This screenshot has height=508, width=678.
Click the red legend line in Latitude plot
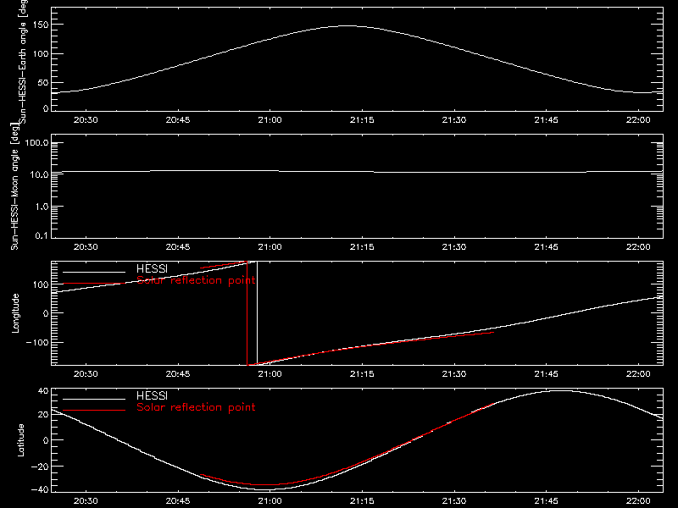[94, 411]
